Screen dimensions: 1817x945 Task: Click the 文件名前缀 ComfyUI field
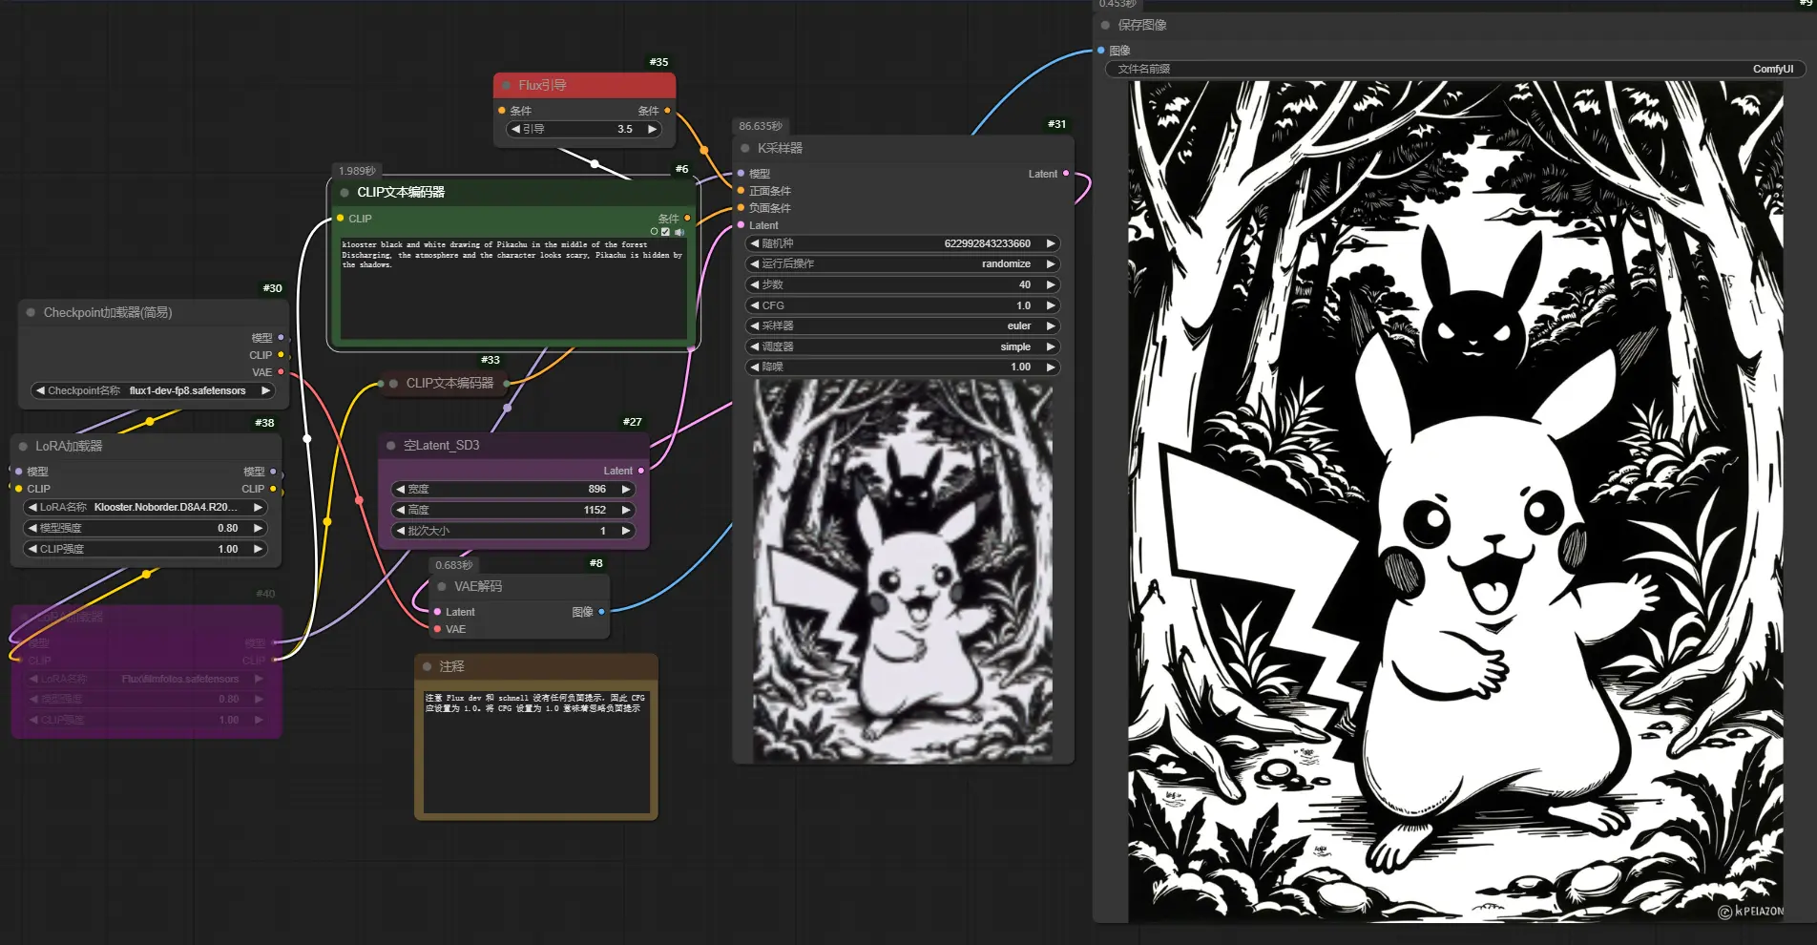1455,69
